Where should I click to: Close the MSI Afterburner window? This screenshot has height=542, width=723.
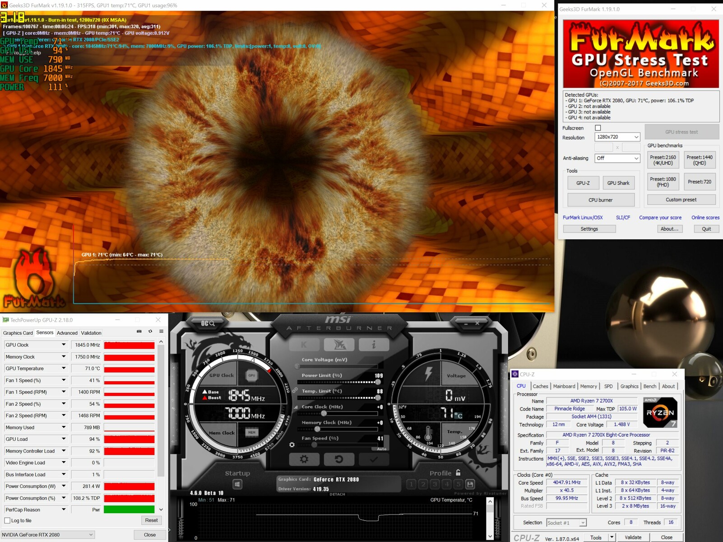tap(477, 323)
